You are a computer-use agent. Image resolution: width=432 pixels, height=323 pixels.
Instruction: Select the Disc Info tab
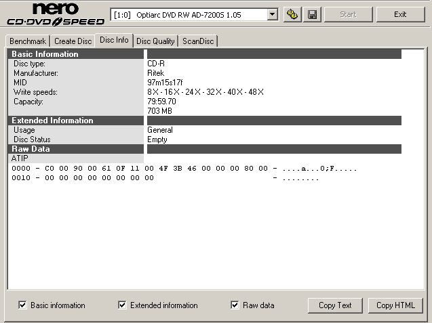point(113,40)
